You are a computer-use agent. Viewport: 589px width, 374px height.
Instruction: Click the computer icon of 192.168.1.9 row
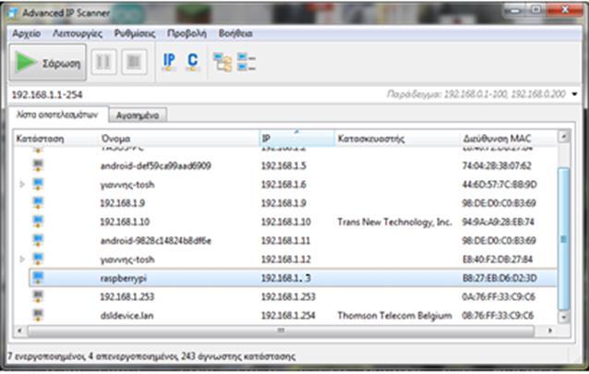tap(38, 203)
